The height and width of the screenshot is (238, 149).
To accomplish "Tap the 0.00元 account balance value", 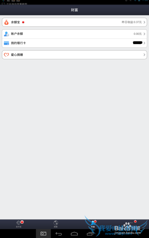I will click(x=138, y=34).
